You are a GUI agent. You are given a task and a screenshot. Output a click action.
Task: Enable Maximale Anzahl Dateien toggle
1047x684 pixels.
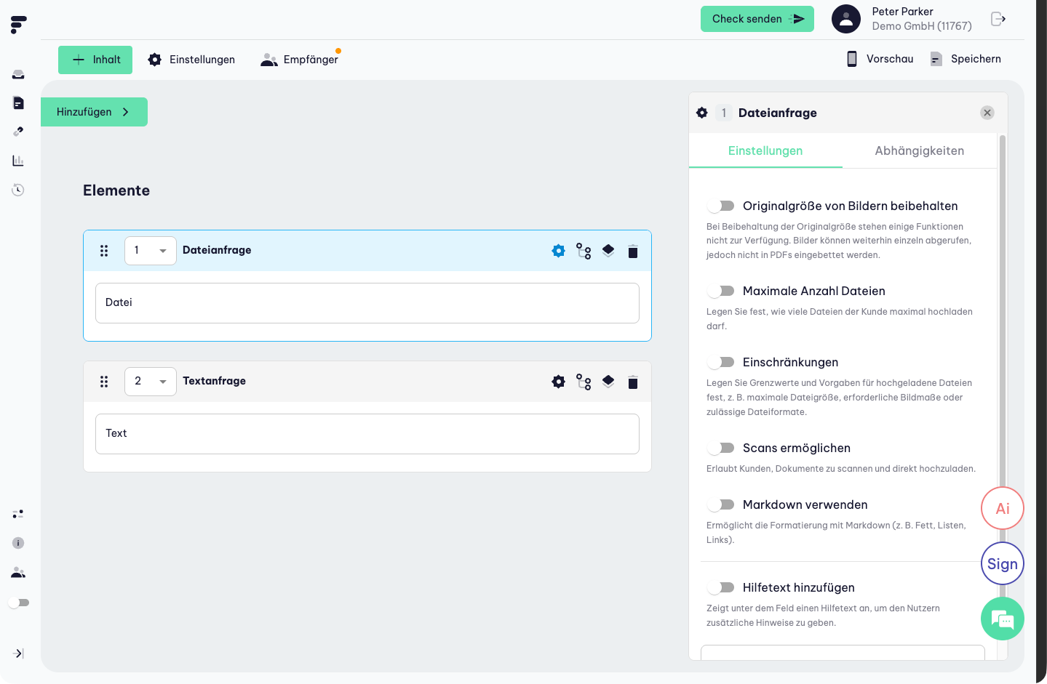pyautogui.click(x=721, y=291)
